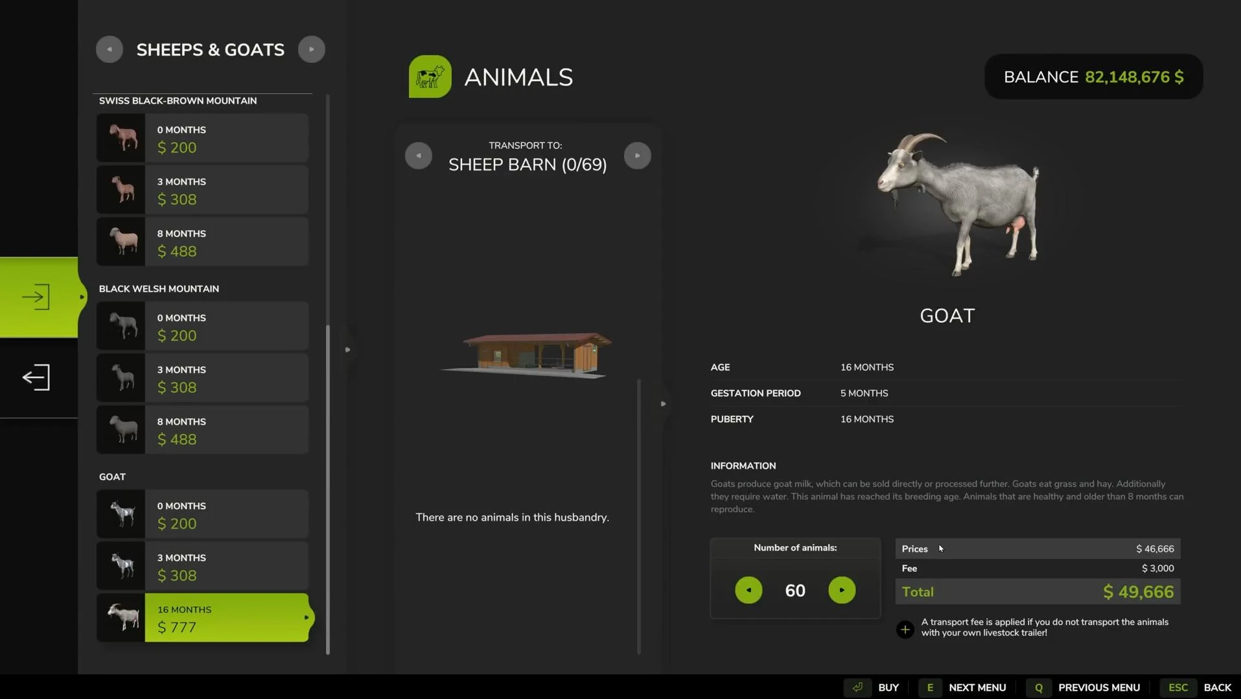
Task: Go to next animal category arrow
Action: coord(312,49)
